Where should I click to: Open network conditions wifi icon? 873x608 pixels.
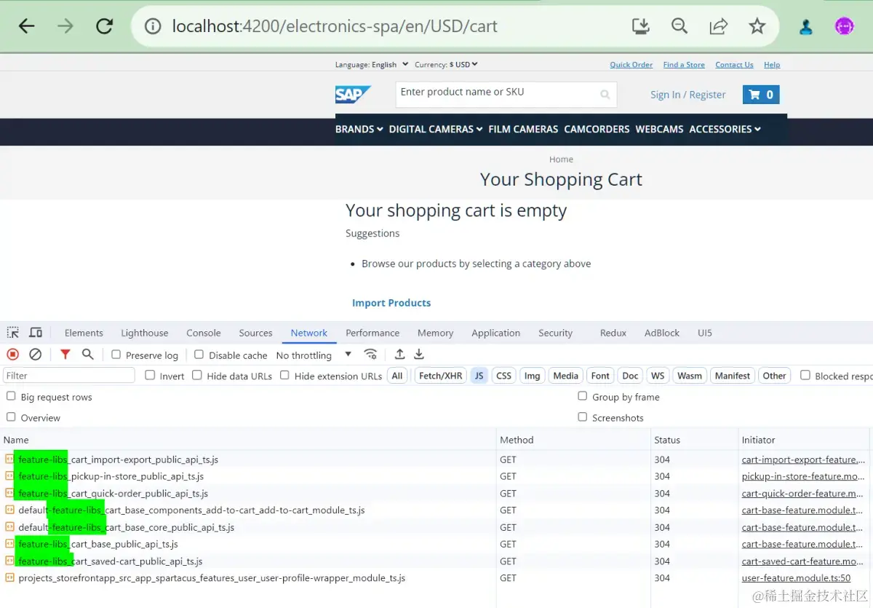click(371, 355)
